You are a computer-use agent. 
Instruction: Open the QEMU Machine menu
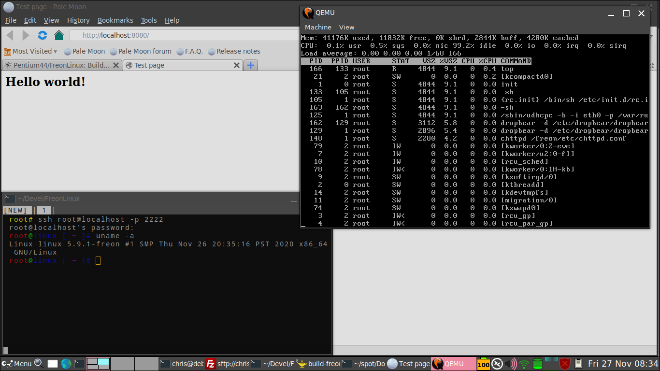click(x=318, y=27)
